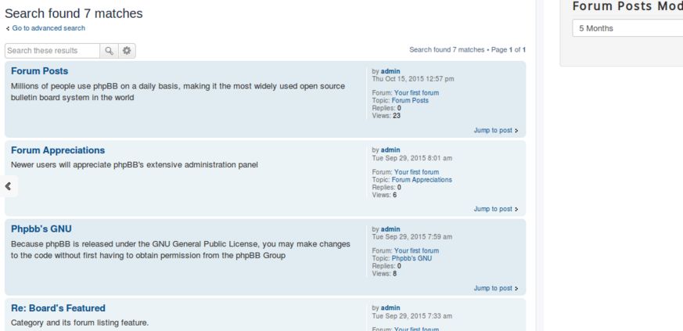Open 'Your first forum' in Forum Appreciations result
The height and width of the screenshot is (331, 683).
(416, 172)
